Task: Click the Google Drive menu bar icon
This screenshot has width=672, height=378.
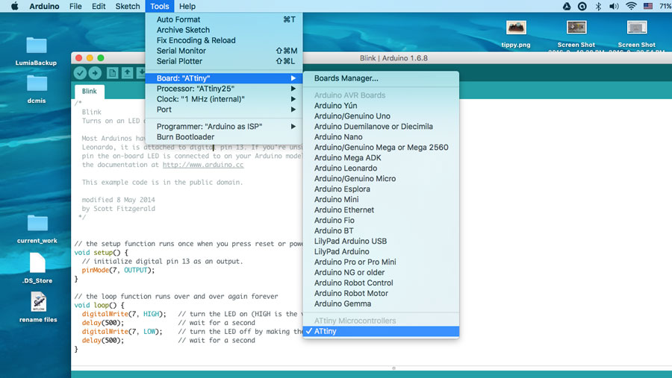Action: [567, 6]
